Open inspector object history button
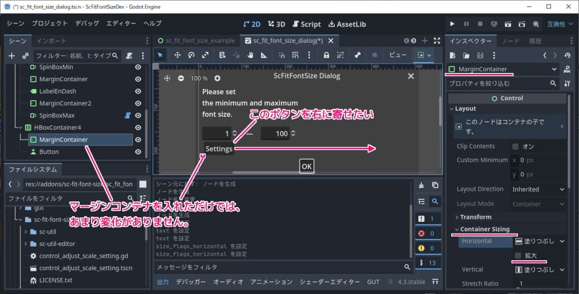This screenshot has height=294, width=579. [x=568, y=55]
